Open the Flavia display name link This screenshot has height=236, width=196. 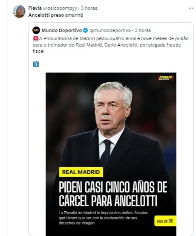[x=35, y=8]
